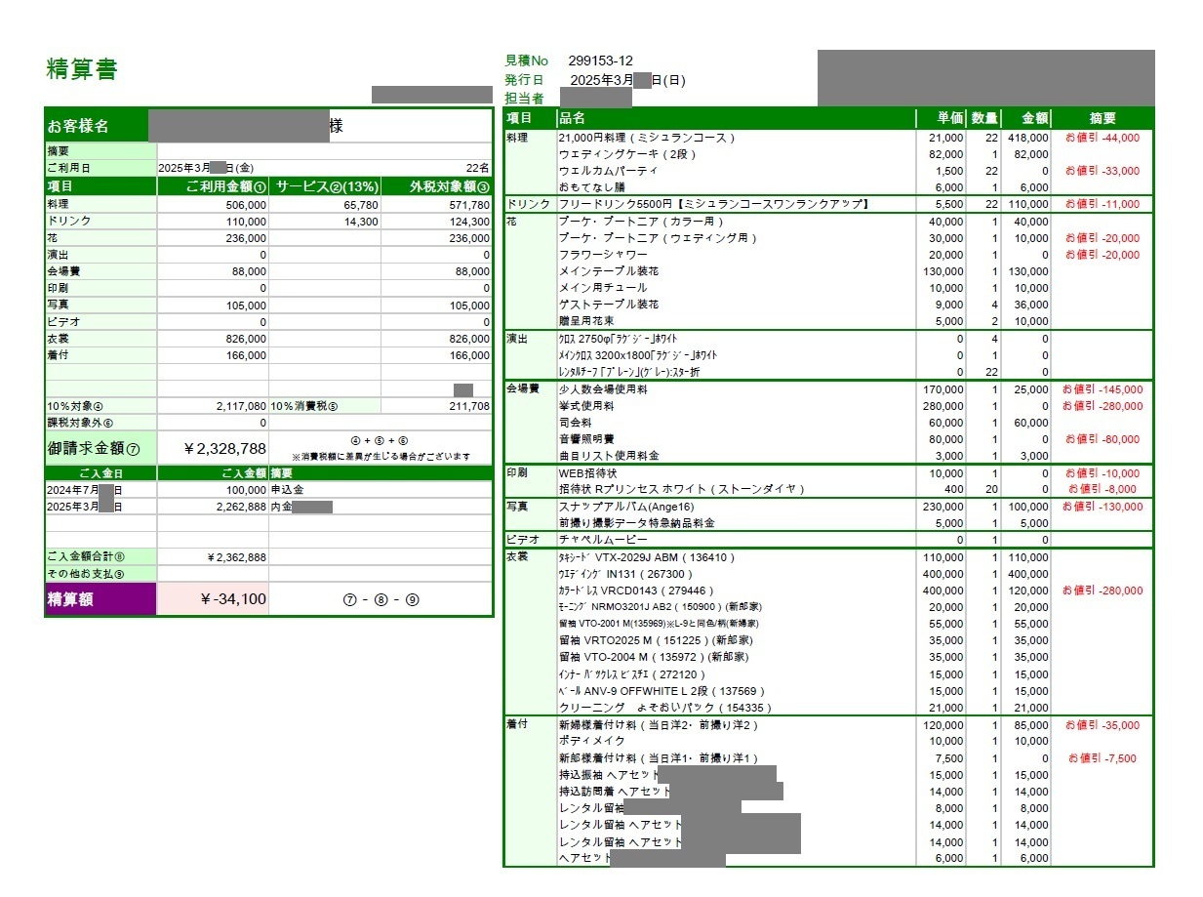This screenshot has width=1203, height=897.
Task: Select the お値引 -145,000 note
Action: 1103,389
